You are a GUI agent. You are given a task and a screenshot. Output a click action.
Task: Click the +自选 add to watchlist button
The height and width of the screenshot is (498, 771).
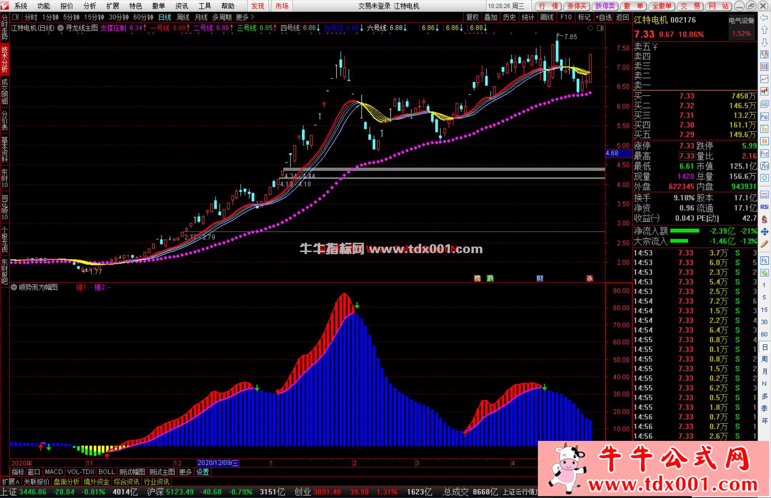pos(604,17)
